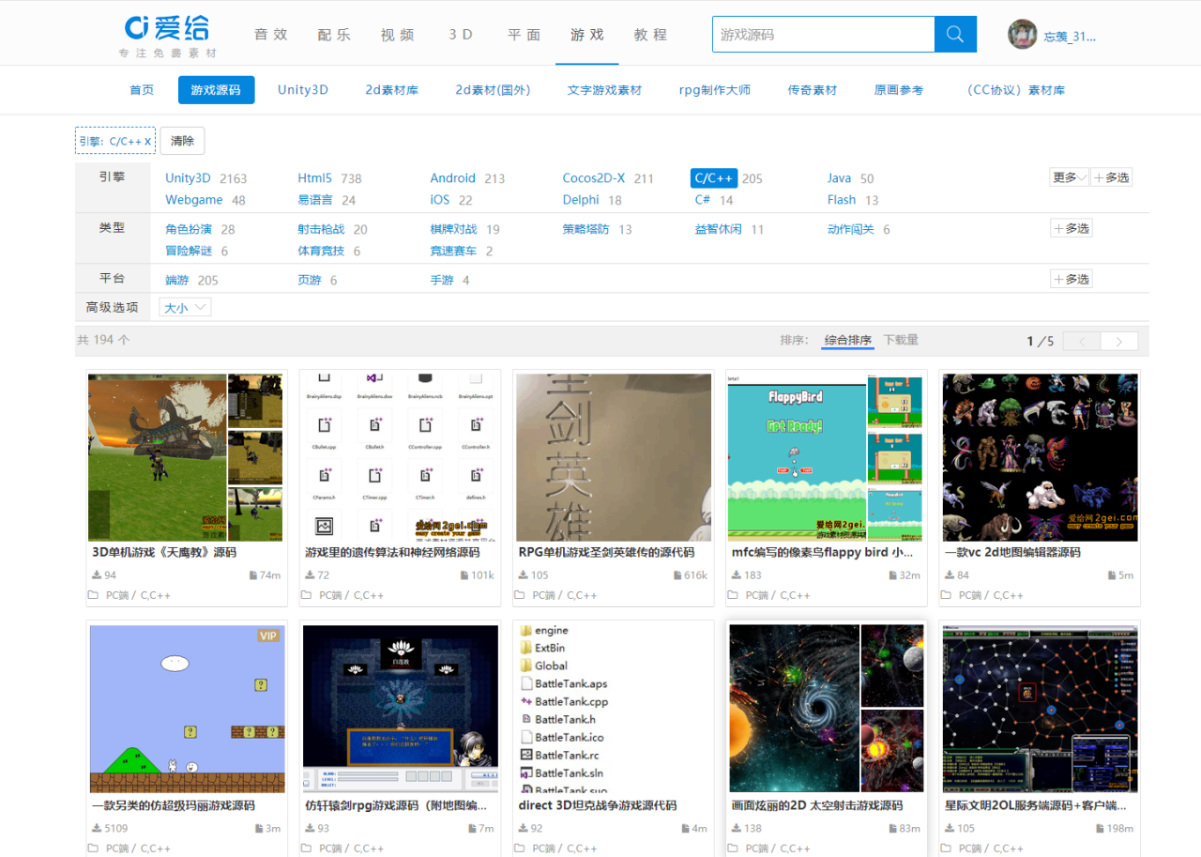Click download icon showing 5109 downloads
Screen dimensions: 1201x857
pos(97,829)
